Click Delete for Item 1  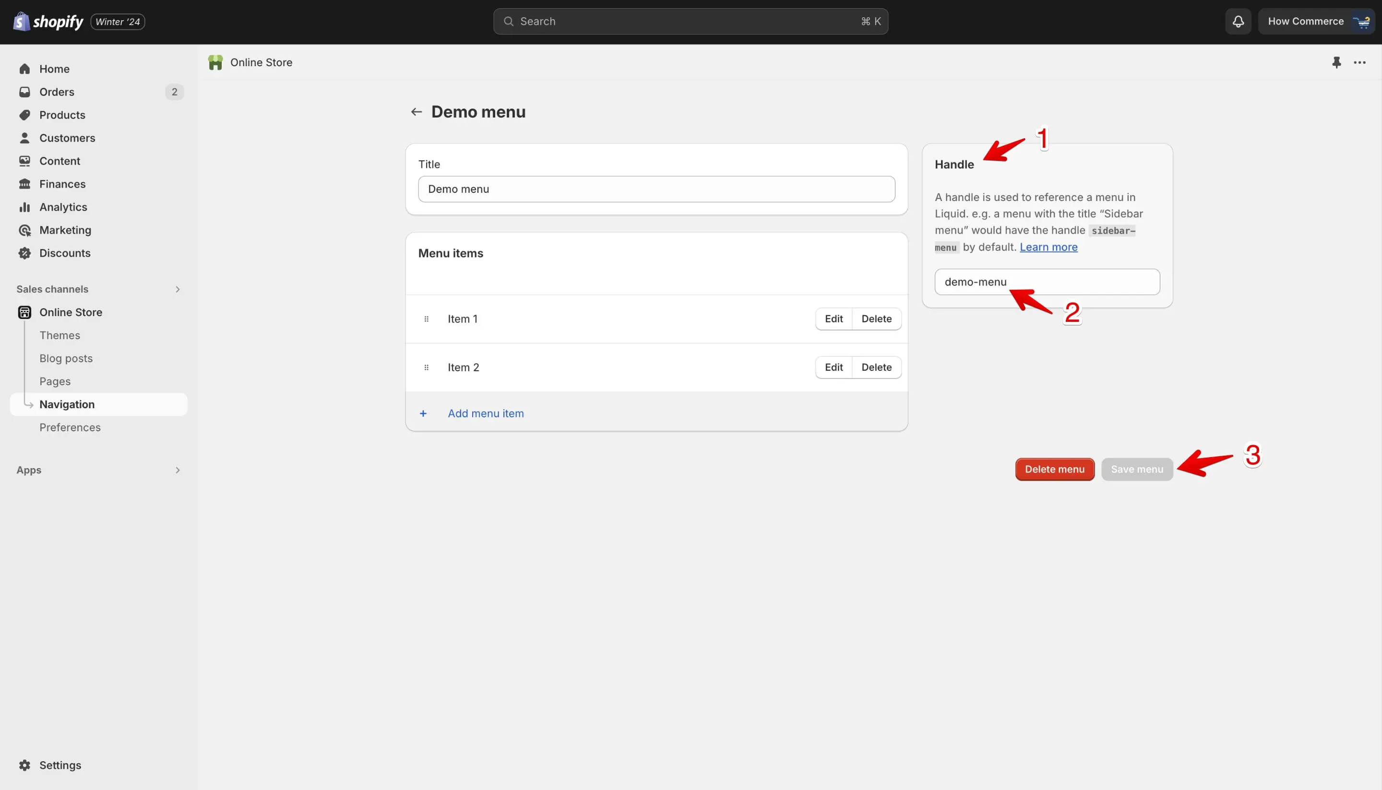coord(877,319)
